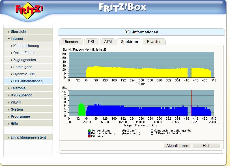Screen dimensions: 230x166
Task: Click the Aktualisieren button
Action: [x=177, y=146]
